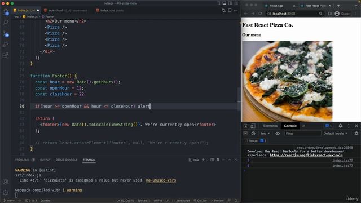
Task: Open Default levels dropdown in Console
Action: click(335, 134)
